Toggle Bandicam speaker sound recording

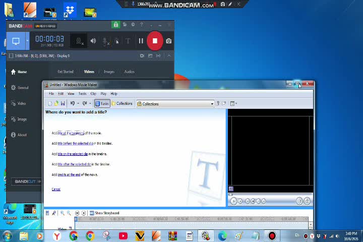pos(93,41)
